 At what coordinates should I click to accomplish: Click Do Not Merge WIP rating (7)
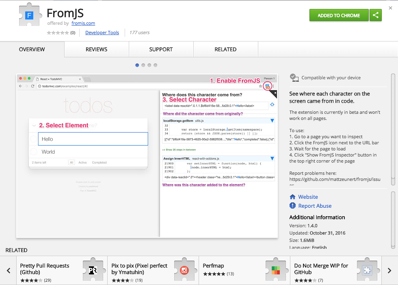(309, 281)
